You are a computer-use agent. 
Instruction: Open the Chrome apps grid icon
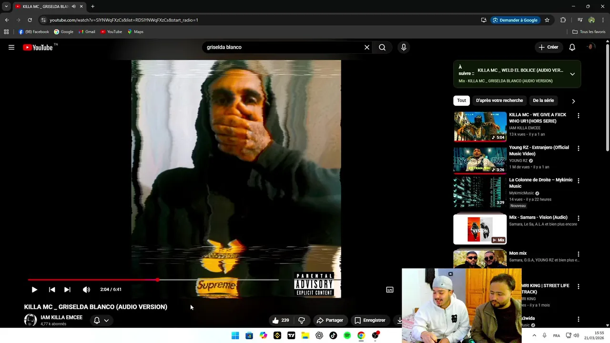coord(6,32)
